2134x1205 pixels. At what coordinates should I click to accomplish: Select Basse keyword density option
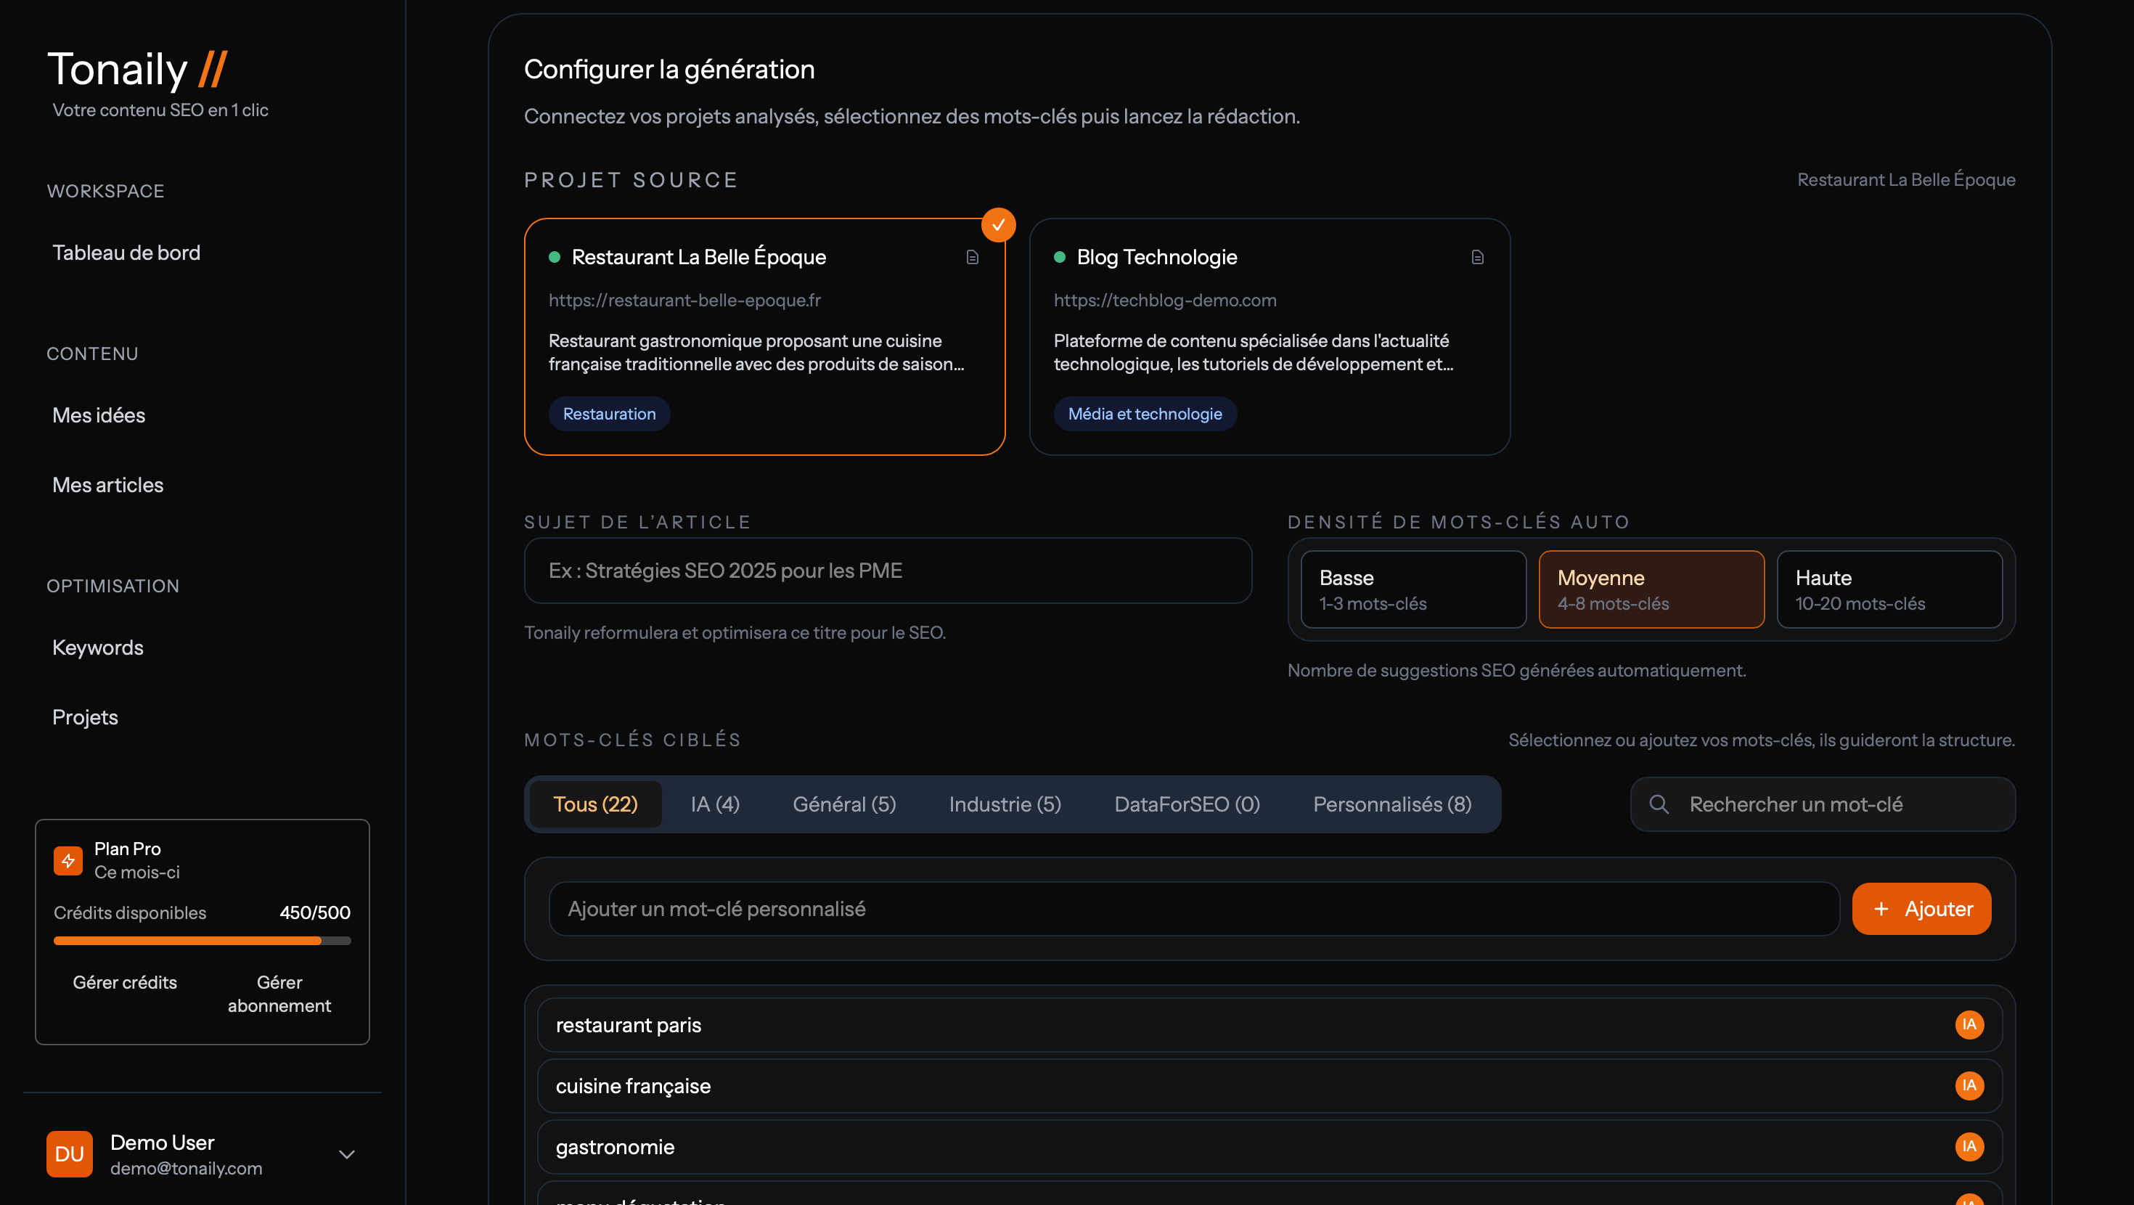1413,589
